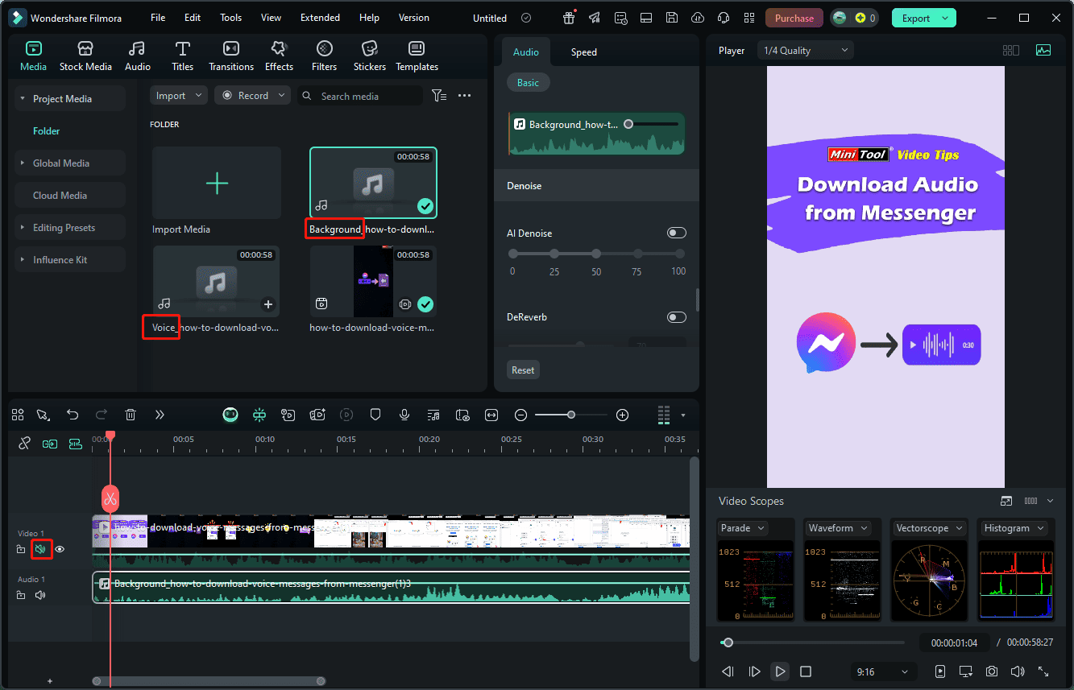Switch to the Speed tab
The image size is (1074, 690).
(x=584, y=52)
